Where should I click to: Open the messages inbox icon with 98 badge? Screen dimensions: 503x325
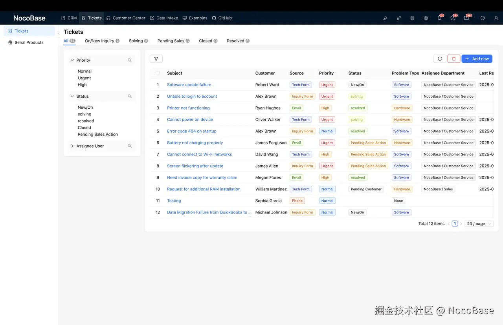pyautogui.click(x=467, y=18)
